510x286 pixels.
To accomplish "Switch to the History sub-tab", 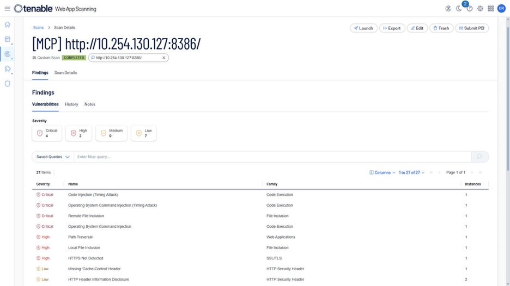I will (x=71, y=104).
